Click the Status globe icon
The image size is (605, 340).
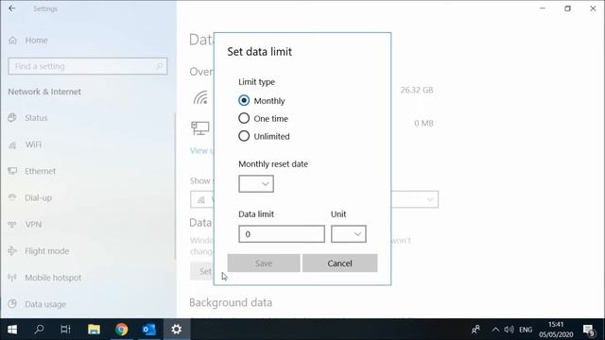12,117
